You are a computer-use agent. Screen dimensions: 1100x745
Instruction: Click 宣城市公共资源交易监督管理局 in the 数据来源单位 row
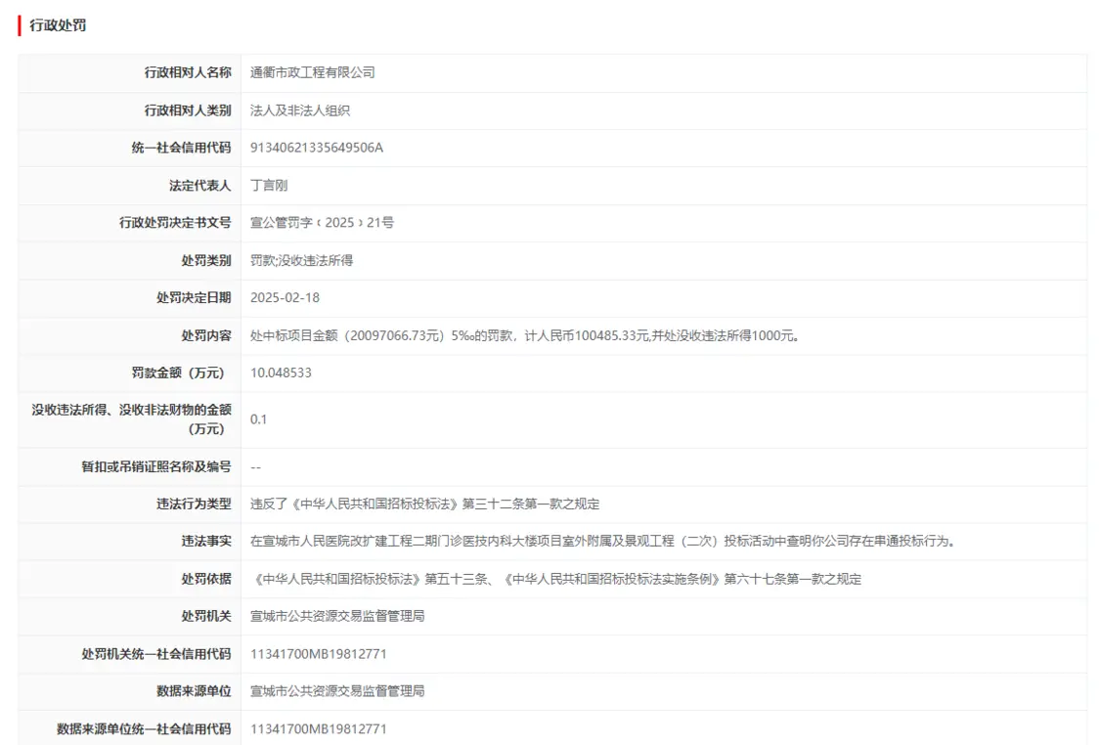(337, 691)
